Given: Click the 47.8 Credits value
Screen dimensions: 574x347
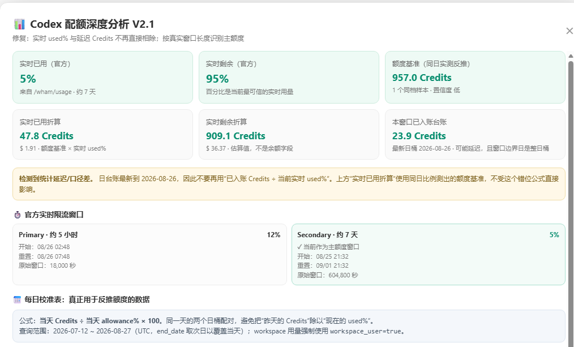Looking at the screenshot, I should (46, 136).
